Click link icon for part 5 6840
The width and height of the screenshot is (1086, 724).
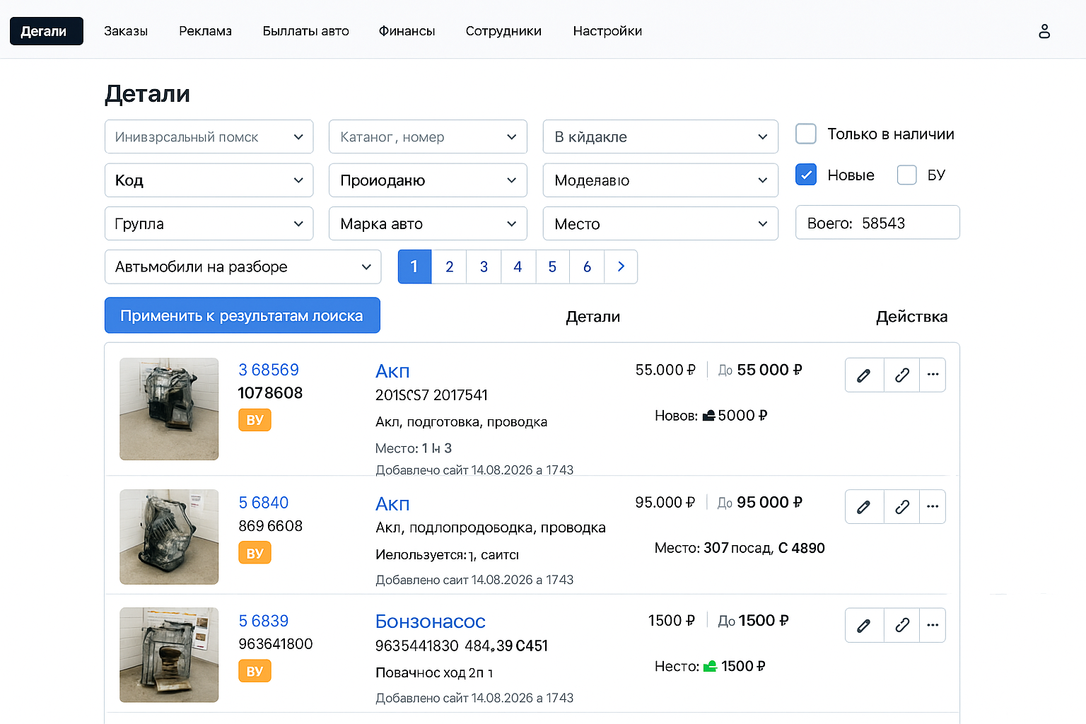pyautogui.click(x=901, y=507)
